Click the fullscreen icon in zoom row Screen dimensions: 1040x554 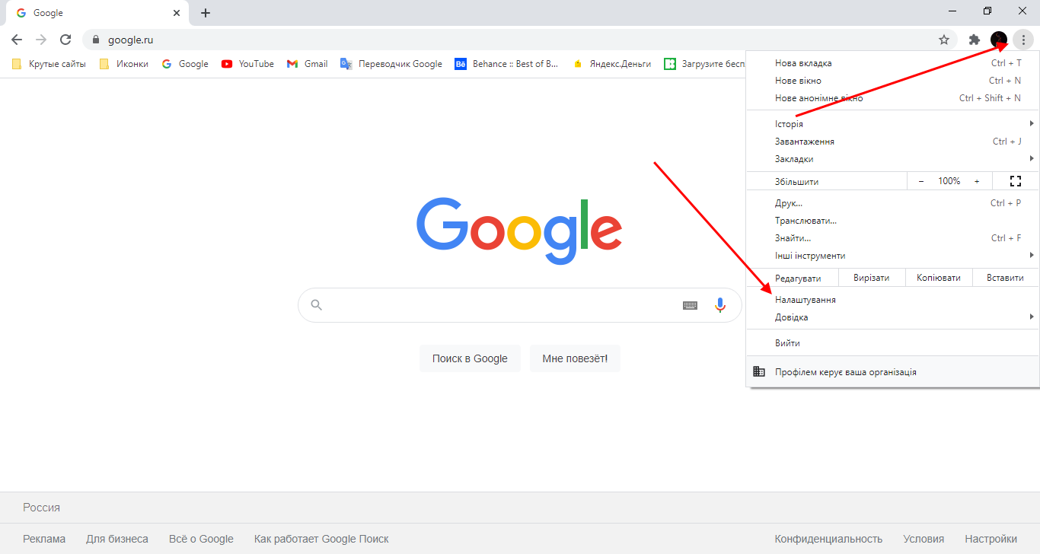(x=1015, y=181)
